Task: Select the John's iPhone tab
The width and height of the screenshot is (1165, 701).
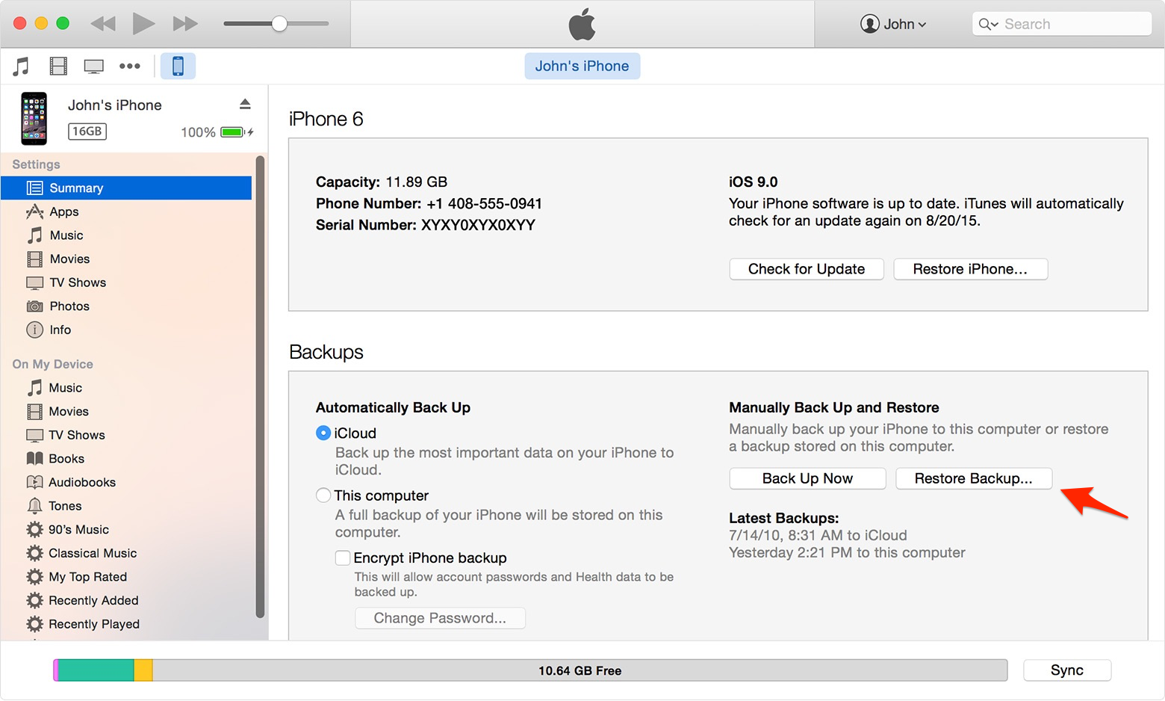Action: point(582,66)
